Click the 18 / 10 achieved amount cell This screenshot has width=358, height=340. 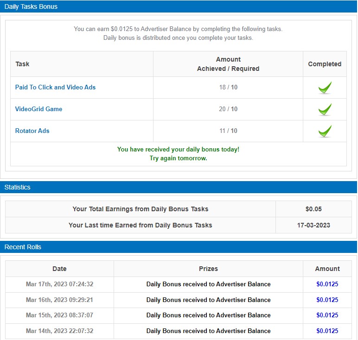coord(228,88)
